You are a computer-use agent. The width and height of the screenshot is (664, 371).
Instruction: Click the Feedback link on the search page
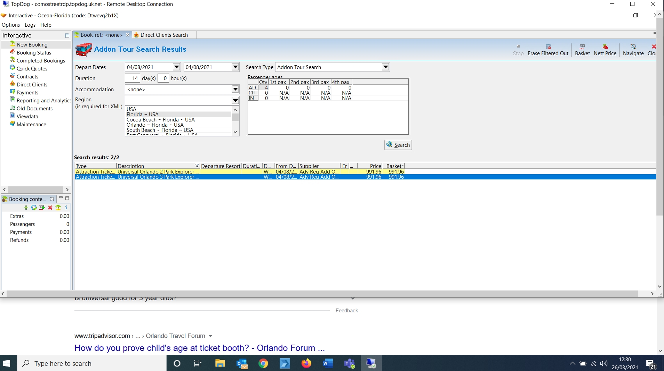click(347, 310)
